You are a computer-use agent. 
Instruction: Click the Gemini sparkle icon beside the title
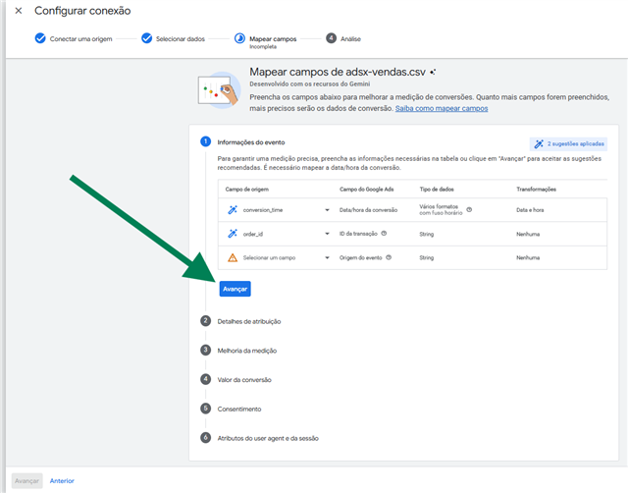point(433,72)
